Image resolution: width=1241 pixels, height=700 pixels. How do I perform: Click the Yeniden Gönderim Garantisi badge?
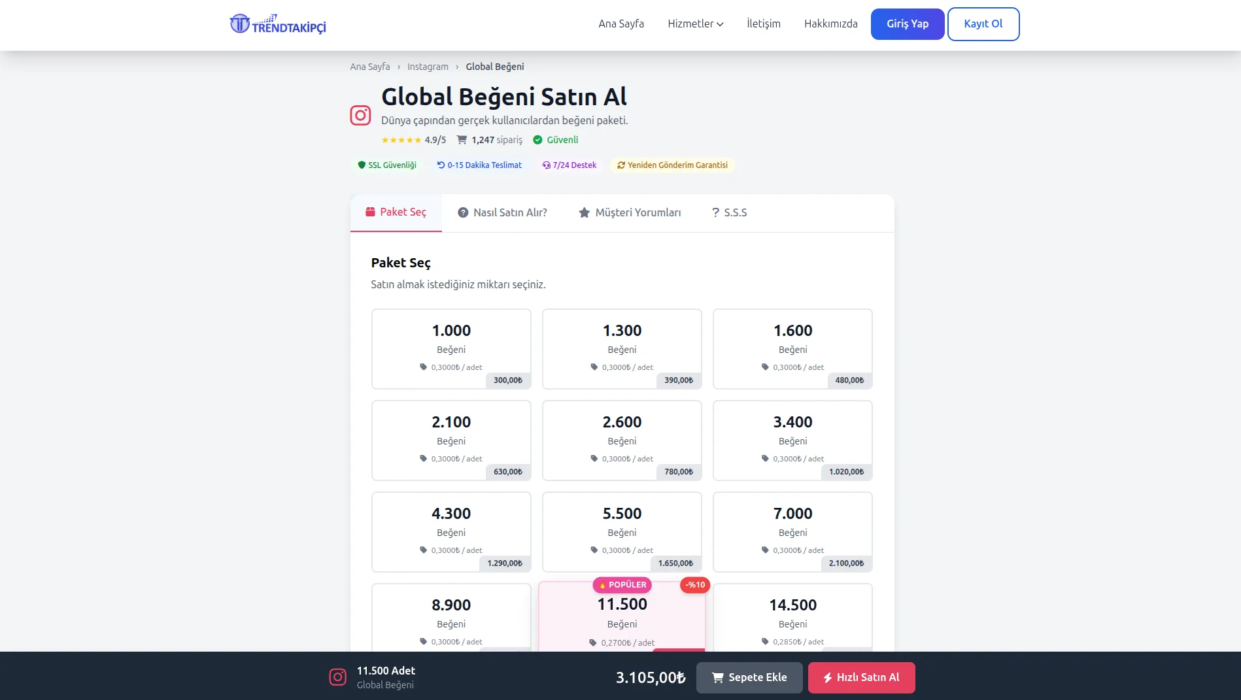pos(672,165)
